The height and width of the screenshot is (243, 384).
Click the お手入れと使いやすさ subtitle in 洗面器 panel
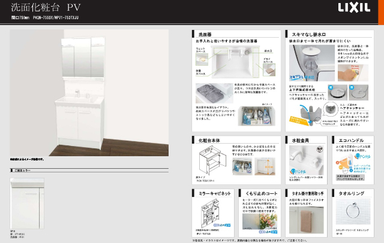(x=226, y=41)
